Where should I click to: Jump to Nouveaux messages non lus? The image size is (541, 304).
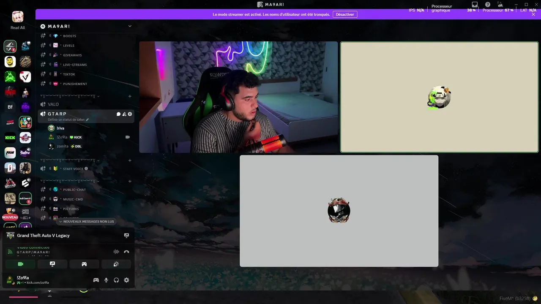(86, 221)
